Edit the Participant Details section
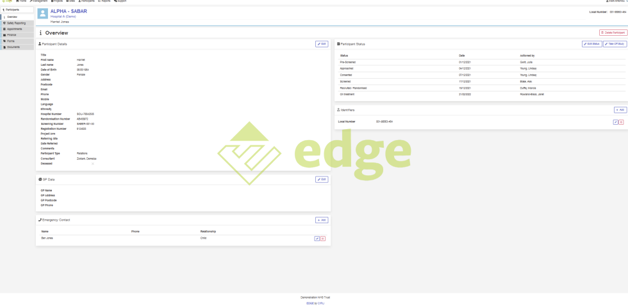 click(322, 44)
